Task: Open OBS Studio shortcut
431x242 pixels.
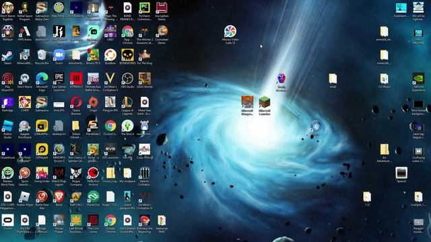Action: pyautogui.click(x=127, y=79)
